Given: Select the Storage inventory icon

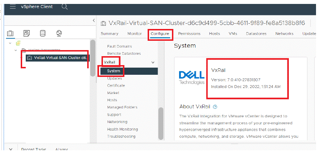Looking at the screenshot, I should (43, 33).
